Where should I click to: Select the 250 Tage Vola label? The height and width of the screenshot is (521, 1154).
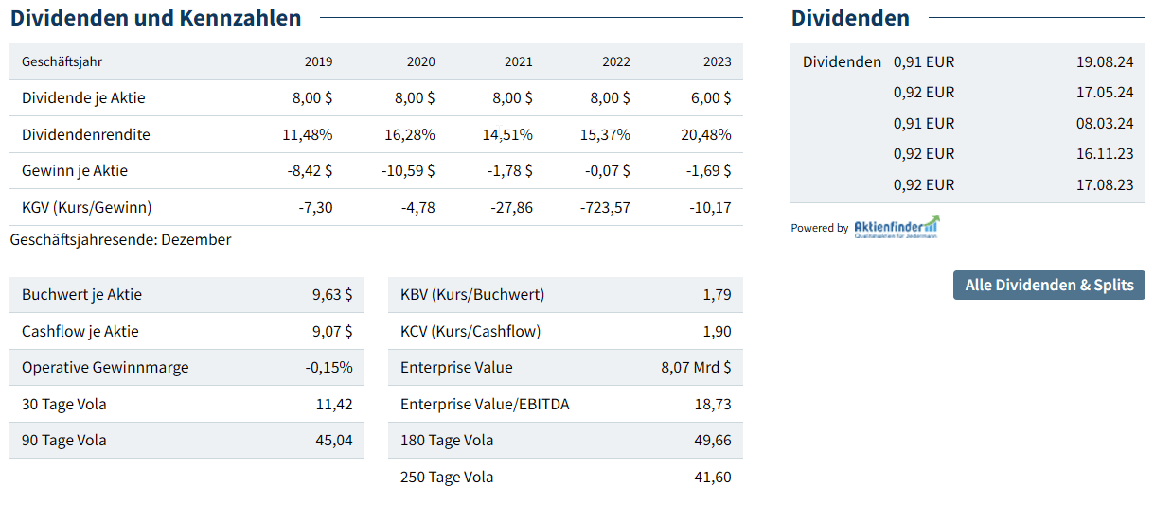point(447,477)
